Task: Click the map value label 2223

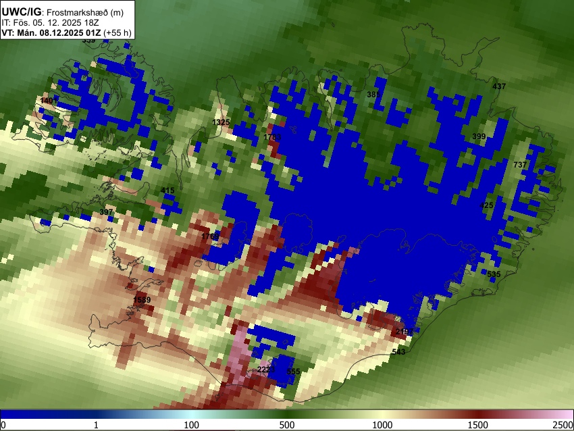Action: click(x=266, y=370)
